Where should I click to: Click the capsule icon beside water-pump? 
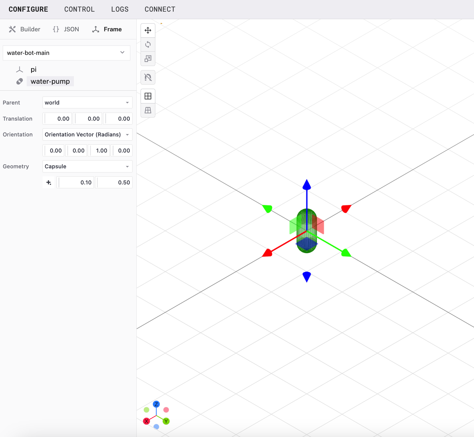(x=19, y=82)
